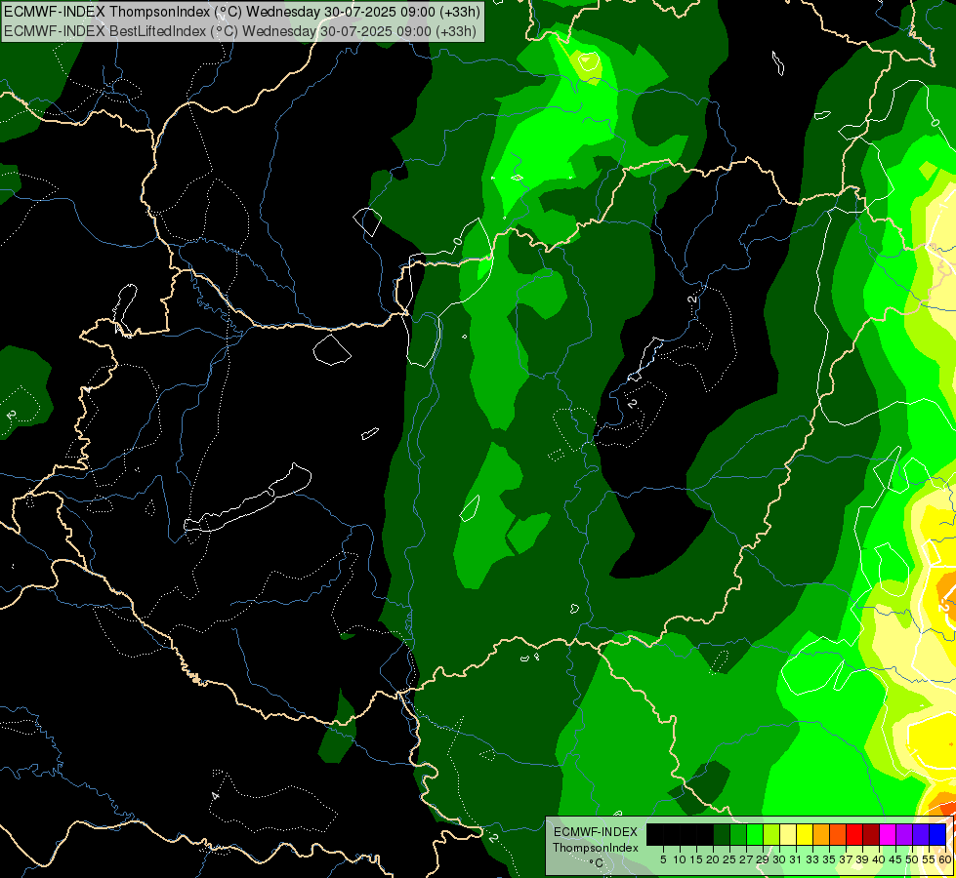
Task: Click the legend tick value '30'
Action: coord(779,859)
